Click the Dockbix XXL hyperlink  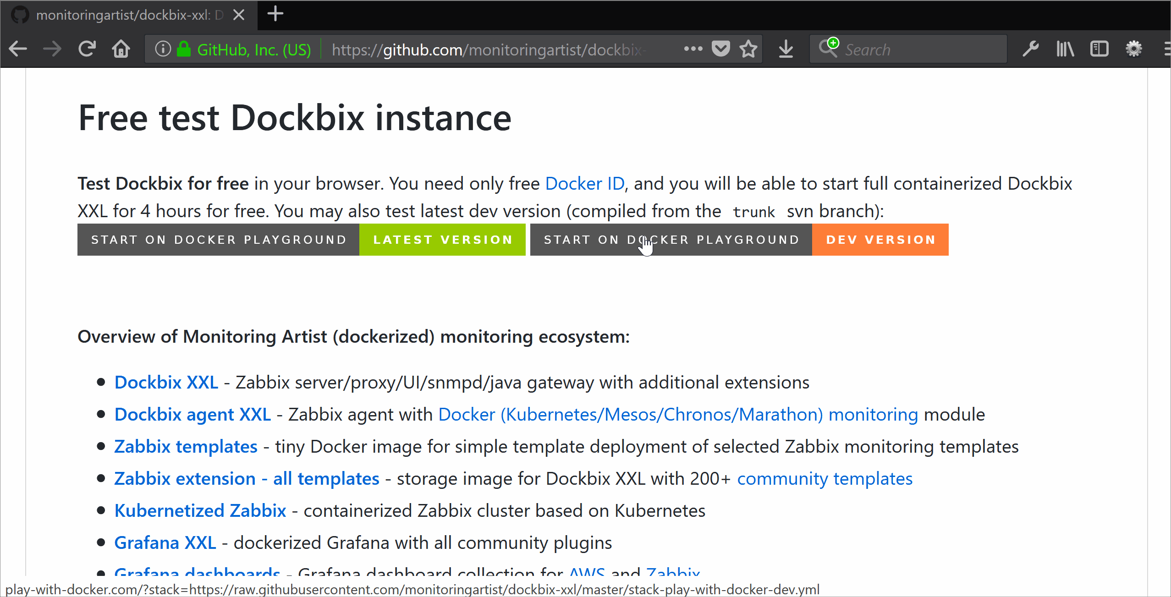tap(165, 382)
